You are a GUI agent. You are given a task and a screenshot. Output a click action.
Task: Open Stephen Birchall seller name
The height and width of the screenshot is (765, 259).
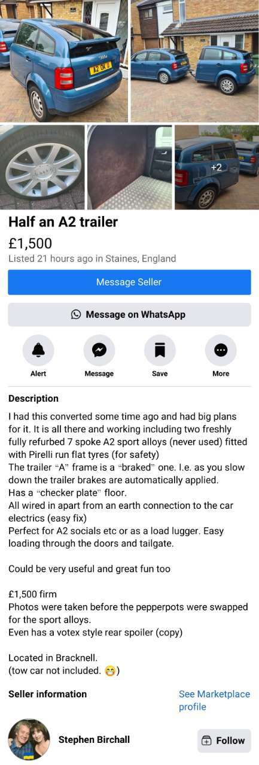coord(94,740)
